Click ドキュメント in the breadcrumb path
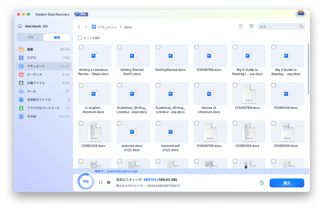Screen dimensions: 324x210 [x=107, y=27]
